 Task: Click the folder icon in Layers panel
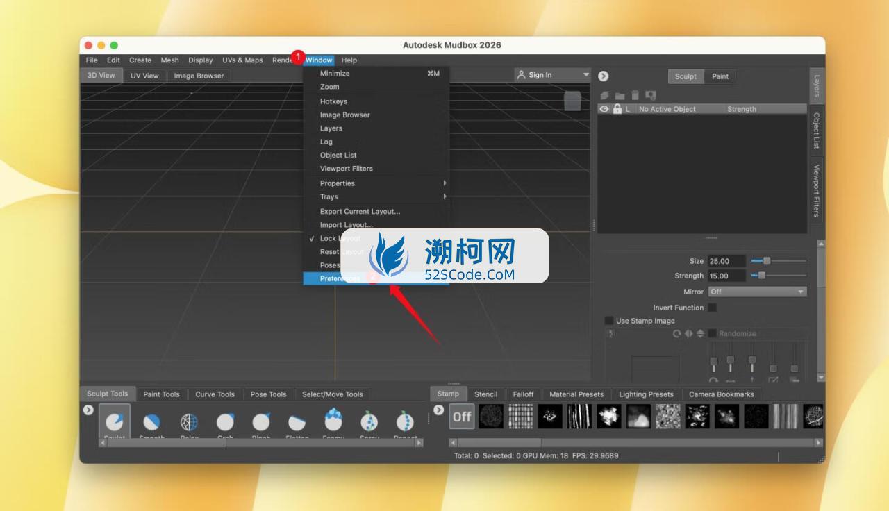point(620,95)
